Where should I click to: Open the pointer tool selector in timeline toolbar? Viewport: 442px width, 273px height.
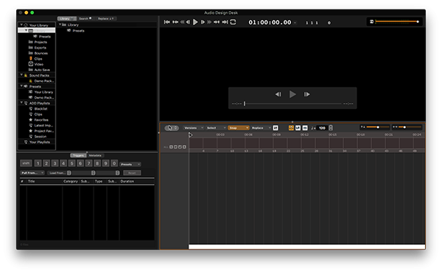[172, 128]
